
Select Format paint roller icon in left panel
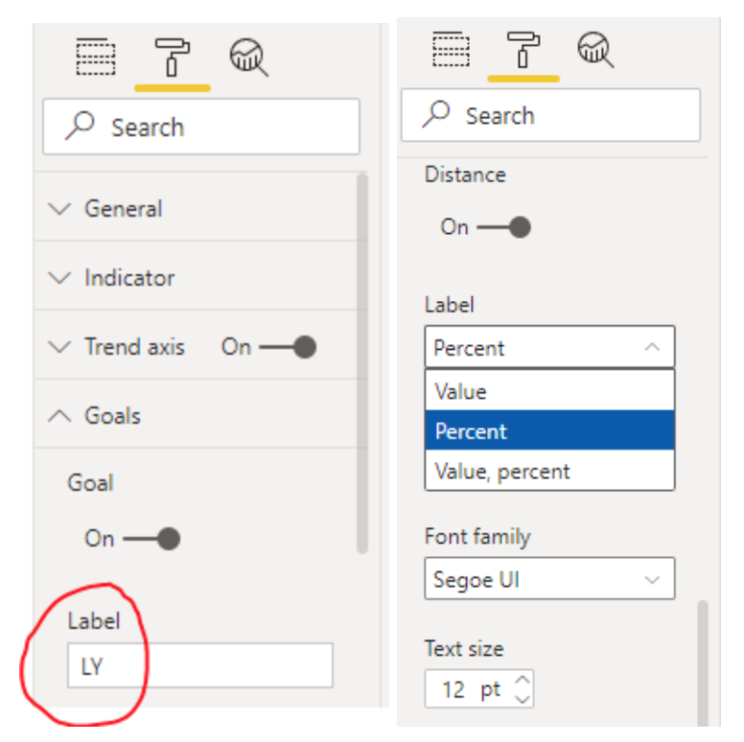[x=173, y=58]
